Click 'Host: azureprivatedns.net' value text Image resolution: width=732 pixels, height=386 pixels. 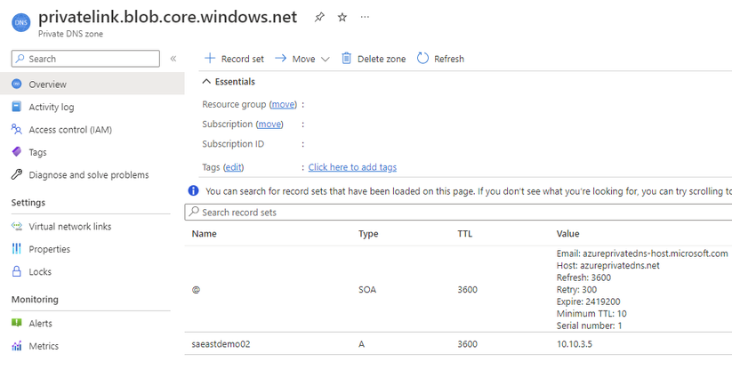click(x=607, y=266)
